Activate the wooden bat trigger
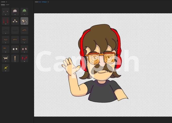 pyautogui.click(x=15, y=58)
